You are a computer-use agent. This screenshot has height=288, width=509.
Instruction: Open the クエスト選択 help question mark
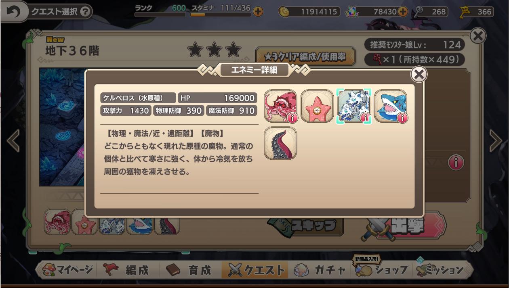84,12
